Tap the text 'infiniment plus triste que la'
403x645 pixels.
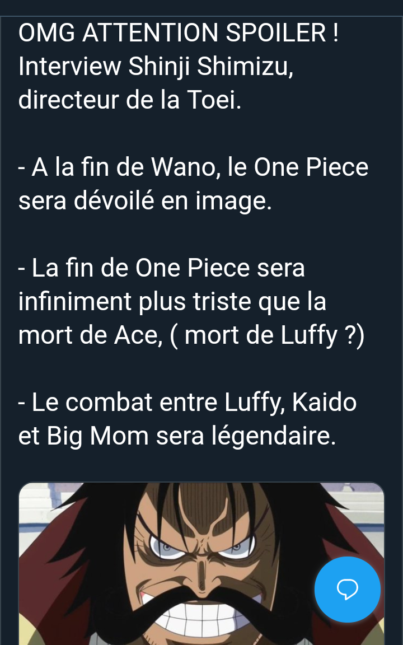point(172,302)
